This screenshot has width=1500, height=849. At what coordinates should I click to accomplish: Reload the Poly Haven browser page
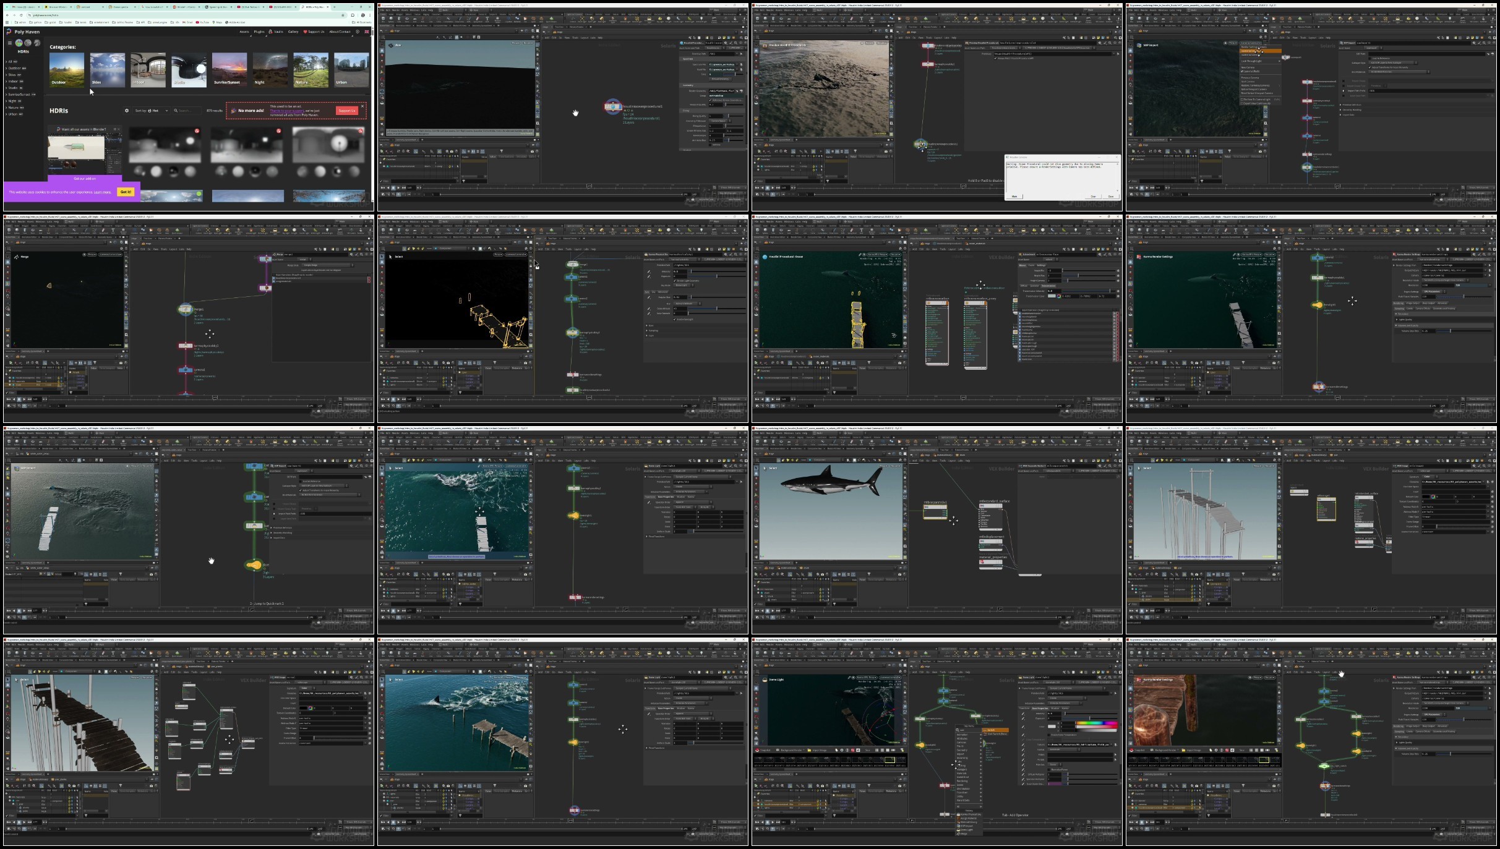[x=21, y=15]
